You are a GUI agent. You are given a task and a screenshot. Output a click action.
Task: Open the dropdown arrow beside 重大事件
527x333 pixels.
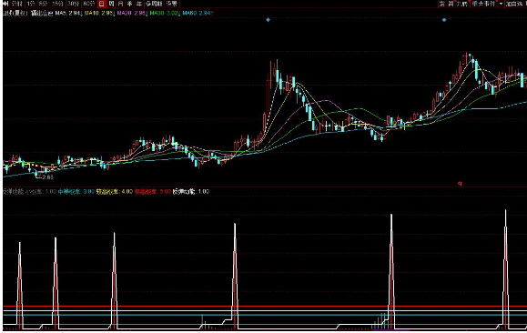coord(501,4)
